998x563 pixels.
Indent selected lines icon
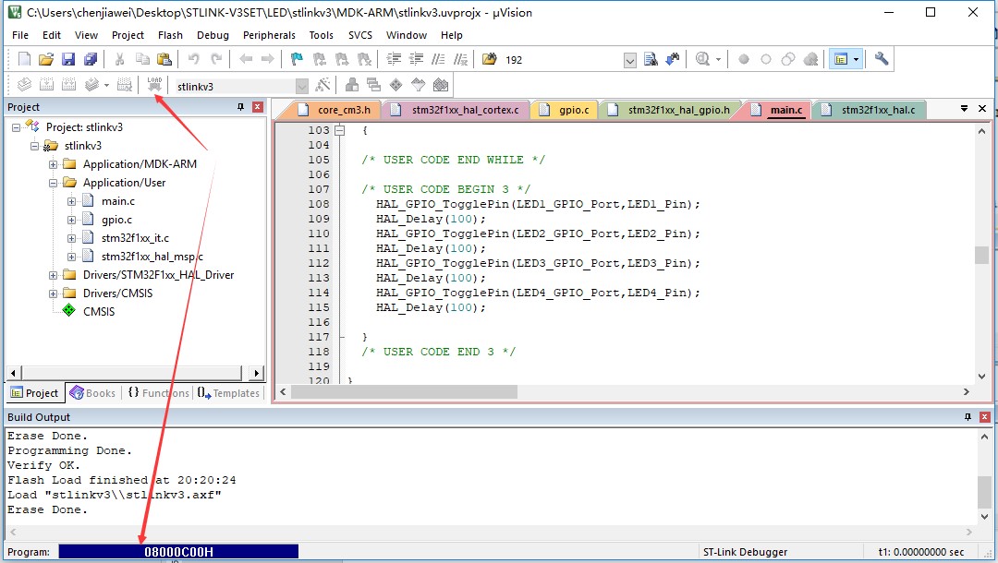point(394,59)
